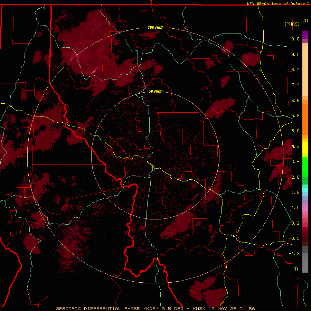Click the 1.0 scale value

pyautogui.click(x=295, y=208)
